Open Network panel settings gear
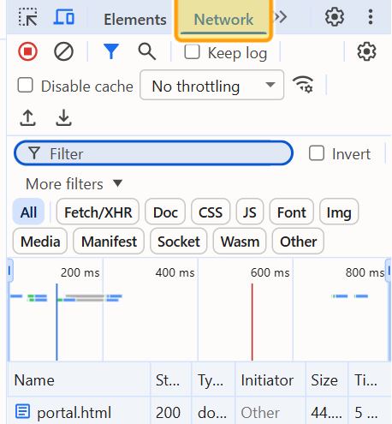 click(366, 51)
